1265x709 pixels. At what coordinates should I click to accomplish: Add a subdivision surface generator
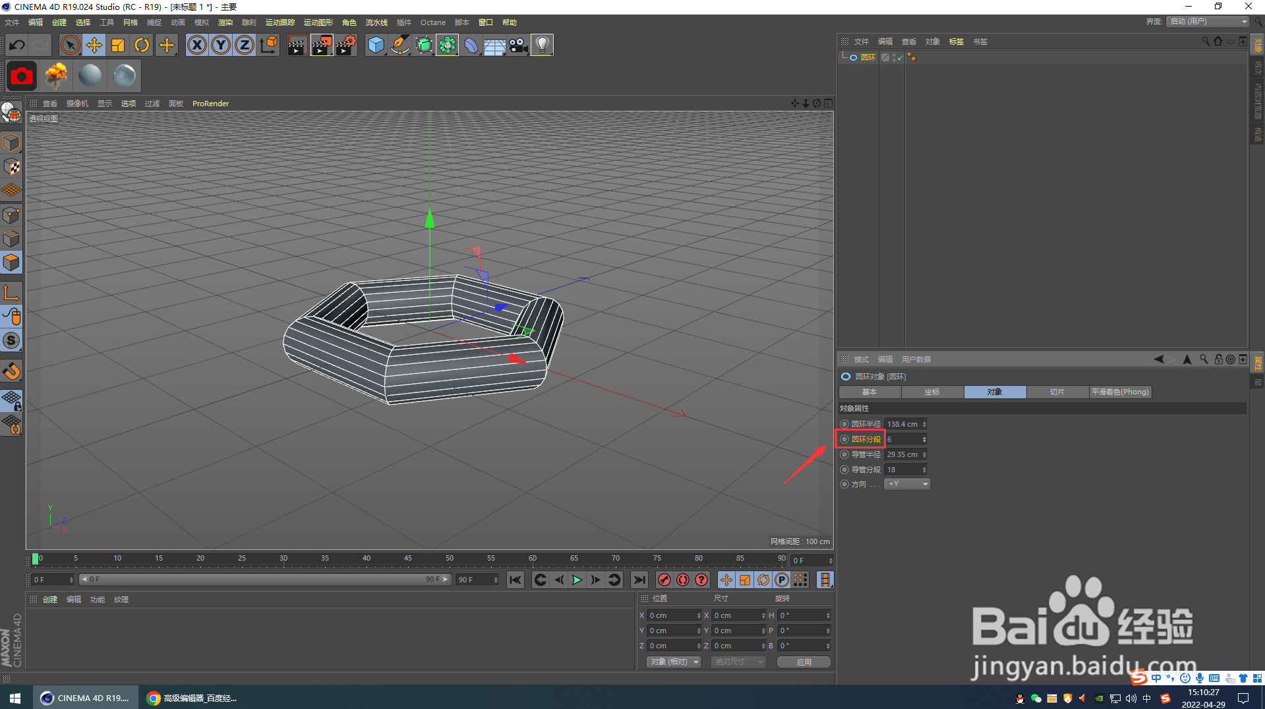point(423,45)
